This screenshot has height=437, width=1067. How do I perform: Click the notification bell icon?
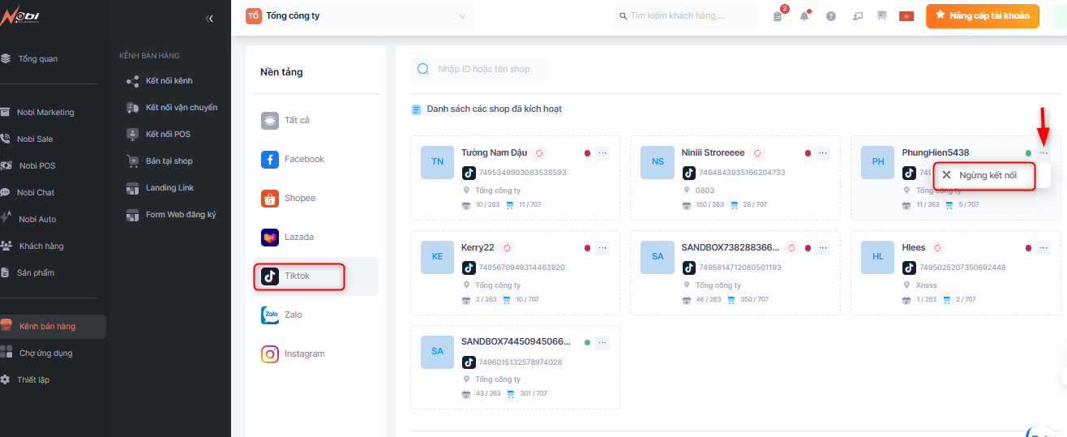point(804,16)
